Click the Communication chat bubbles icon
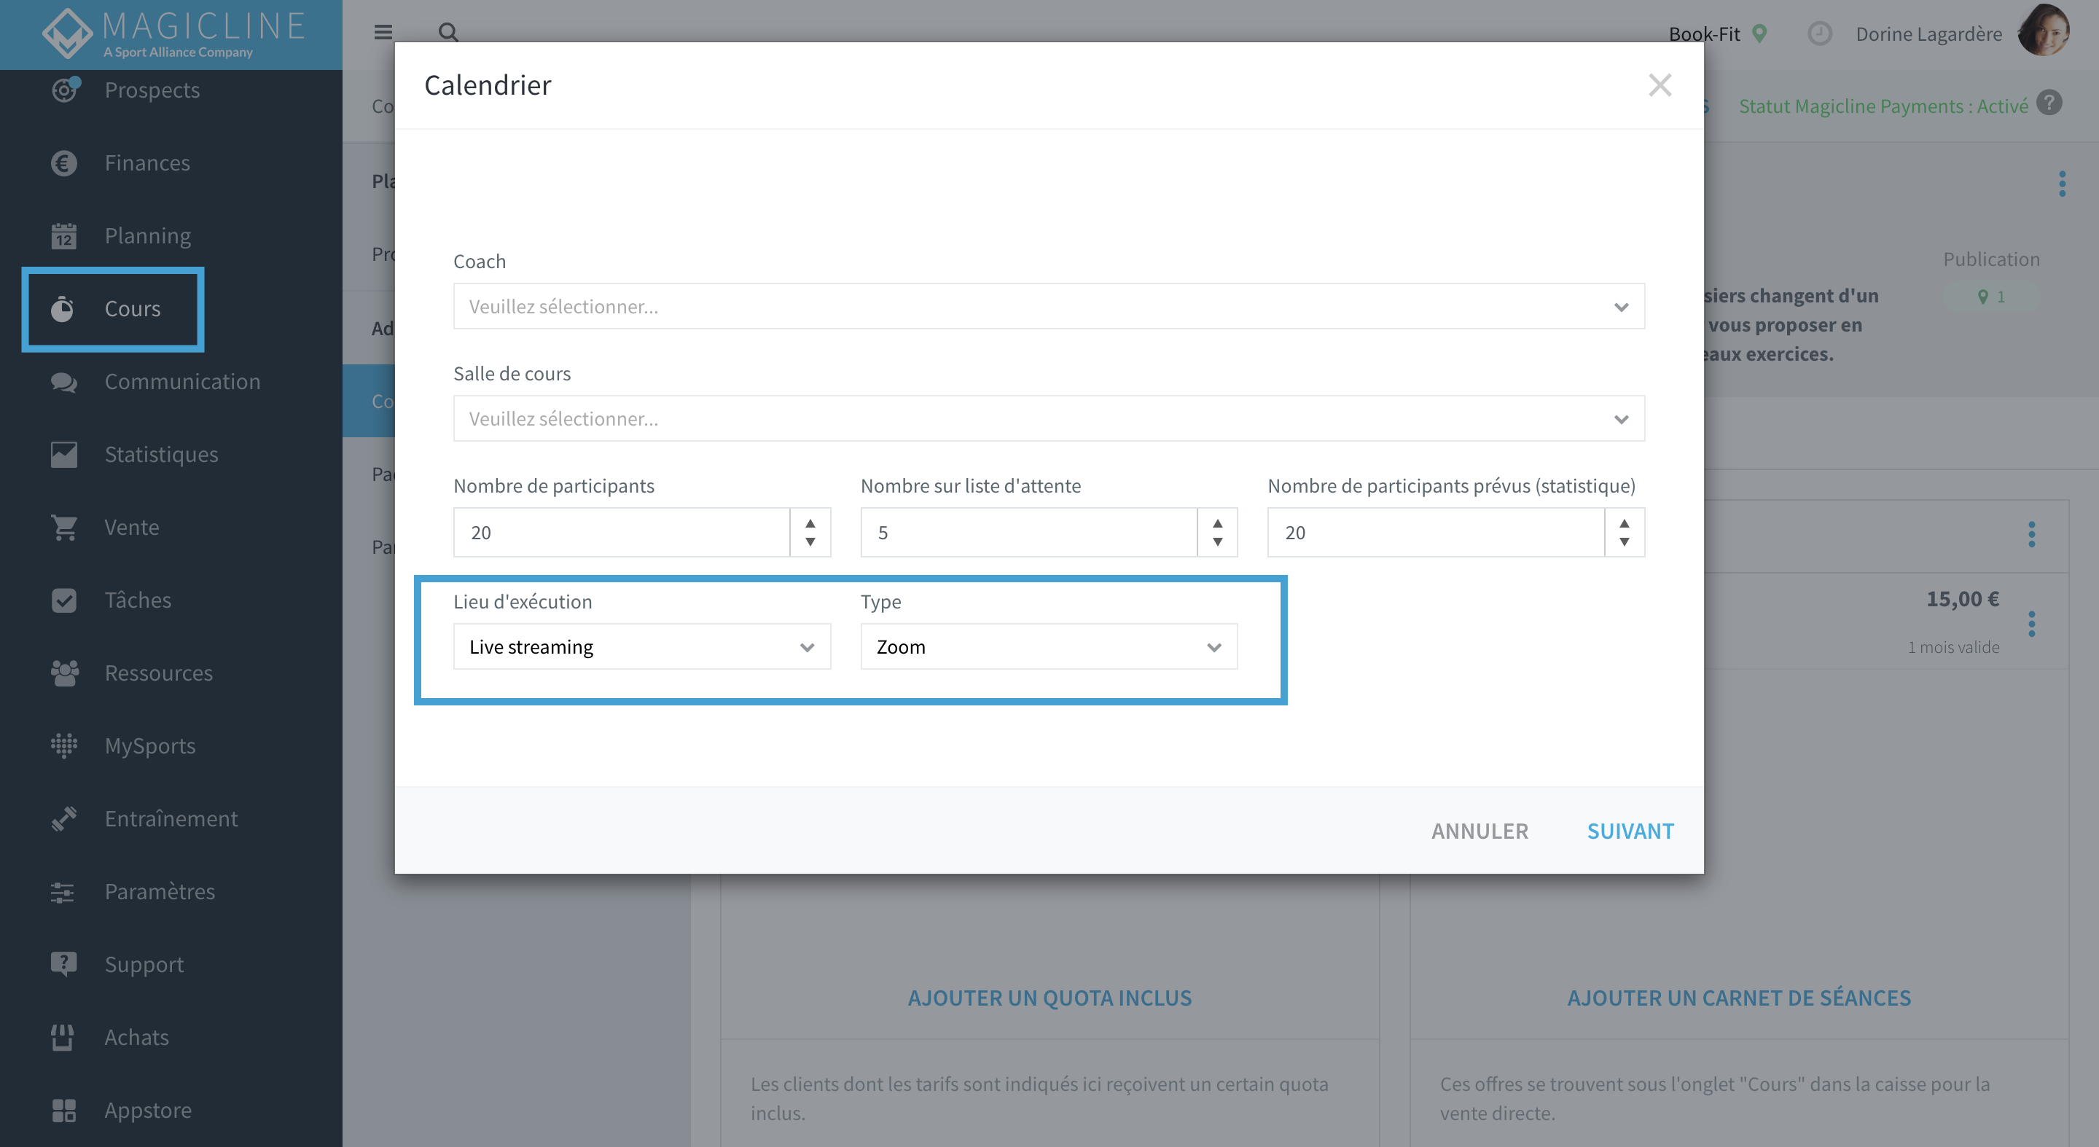The height and width of the screenshot is (1147, 2099). (x=63, y=381)
